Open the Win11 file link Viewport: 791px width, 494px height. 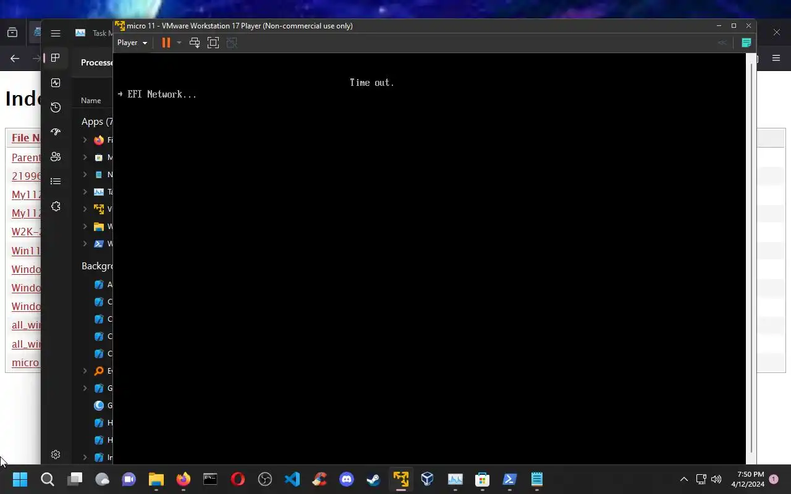point(26,251)
